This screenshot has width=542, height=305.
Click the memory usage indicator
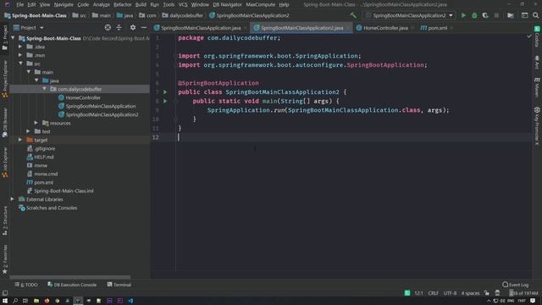click(x=523, y=293)
